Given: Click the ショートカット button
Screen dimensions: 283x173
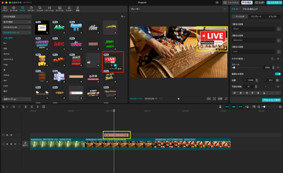Looking at the screenshot, I should 231,3.
